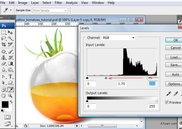Click the black point eyedropper in Levels
The height and width of the screenshot is (129, 182).
(x=168, y=94)
